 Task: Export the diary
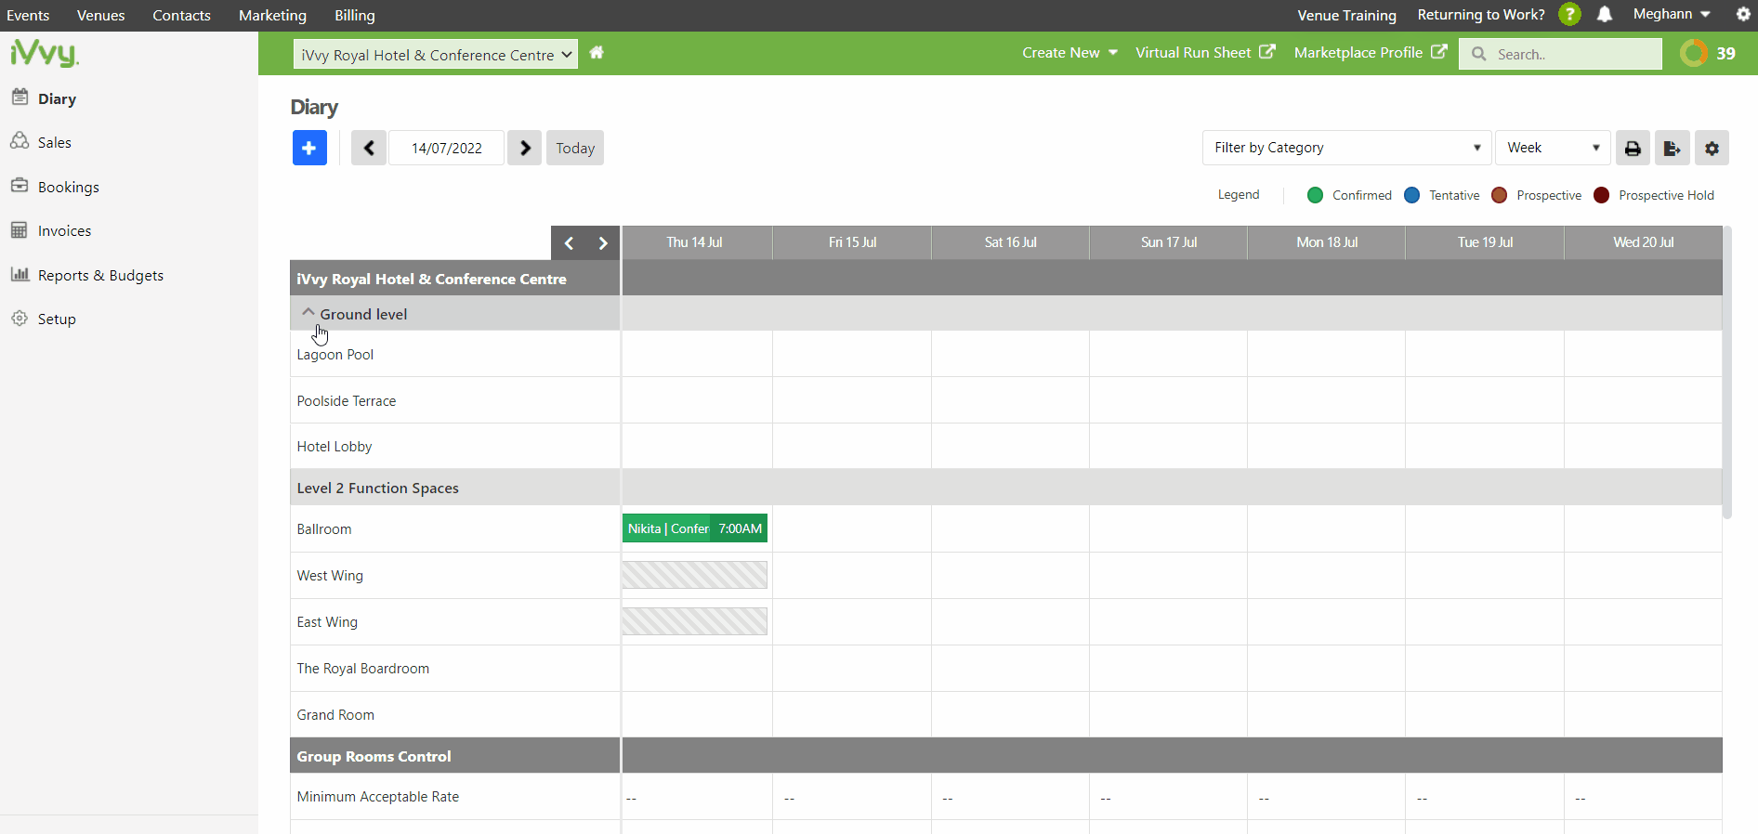1672,148
